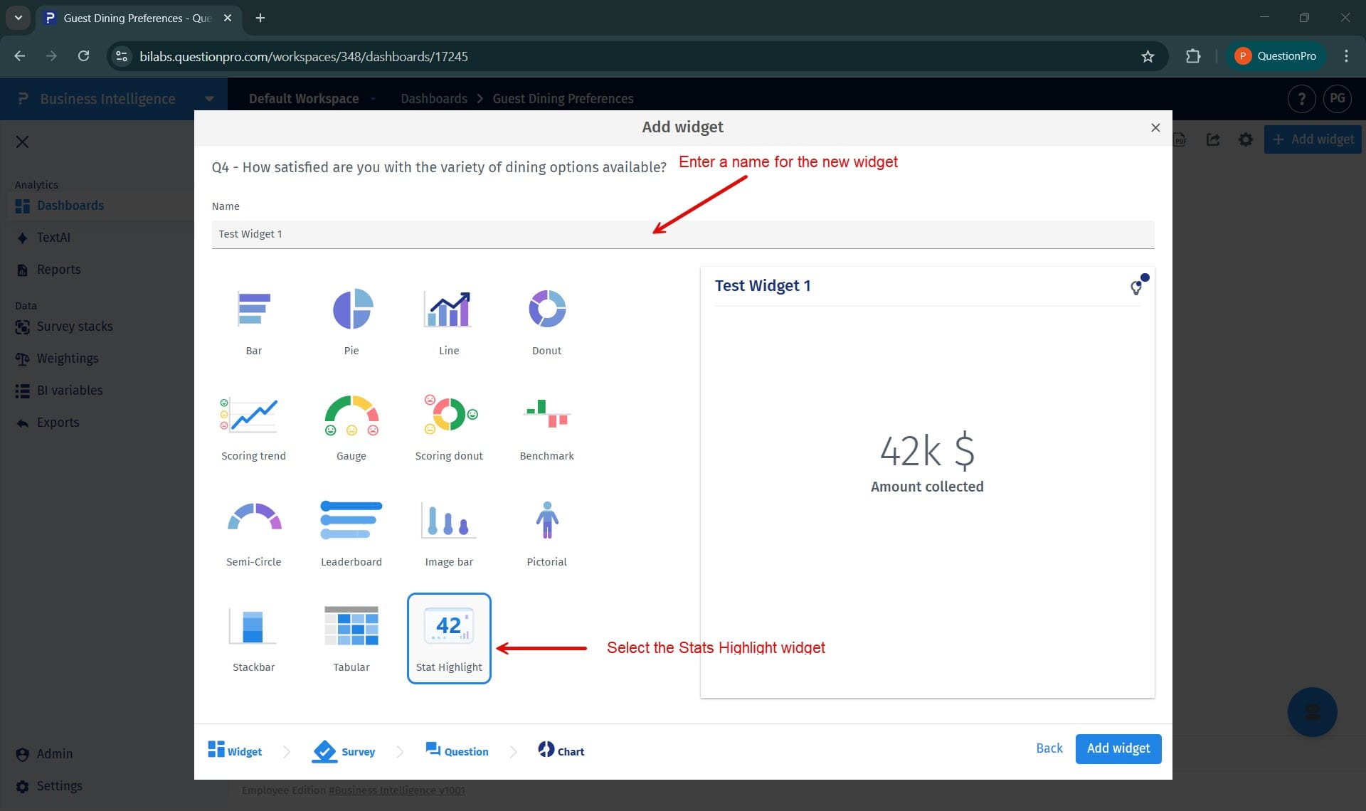Pick the Leaderboard widget type
This screenshot has height=811, width=1366.
[x=351, y=531]
